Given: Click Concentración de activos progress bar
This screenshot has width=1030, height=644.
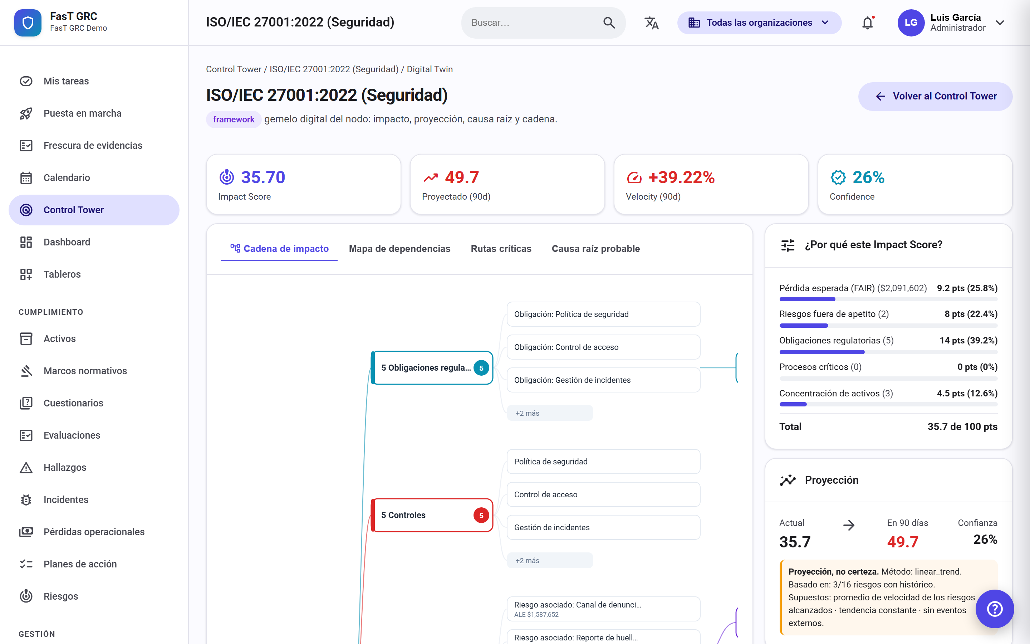Looking at the screenshot, I should [888, 405].
